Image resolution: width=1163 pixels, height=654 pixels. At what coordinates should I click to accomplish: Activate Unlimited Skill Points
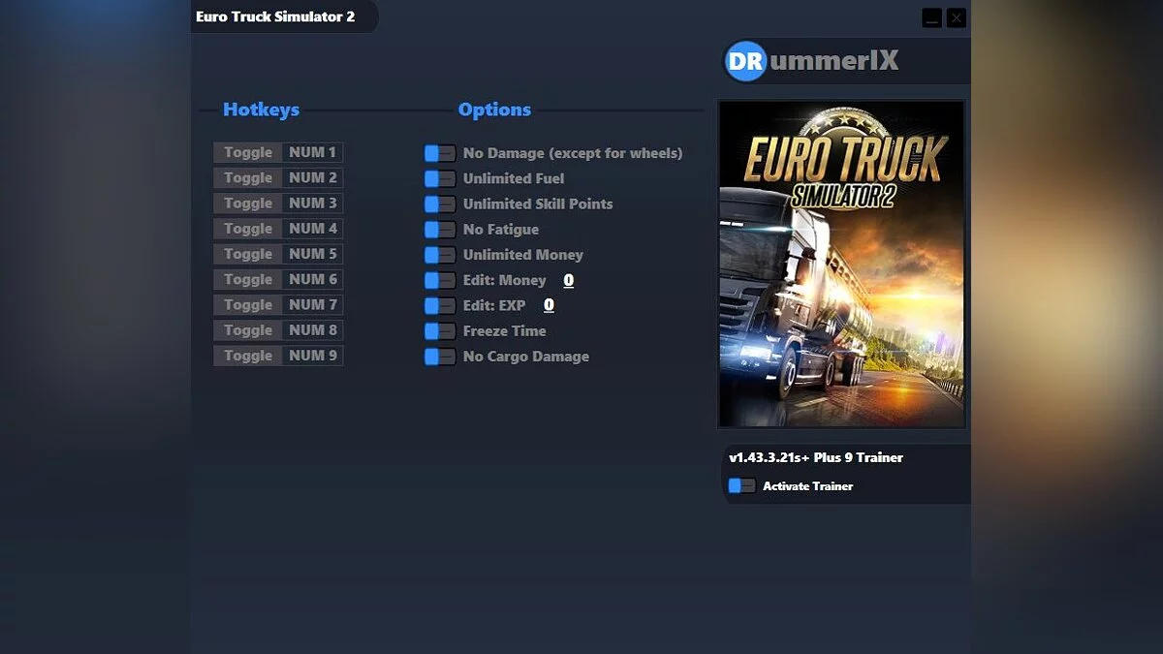[439, 203]
